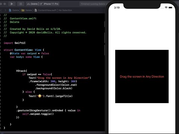This screenshot has width=179, height=134.
Task: Click '// ContentView.swift' comment line
Action: (20, 18)
